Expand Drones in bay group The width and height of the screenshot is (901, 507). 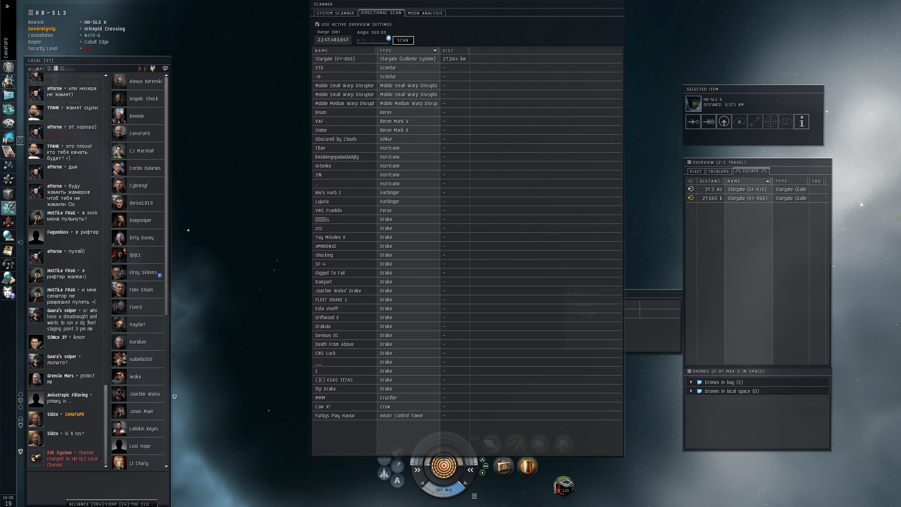tap(691, 382)
